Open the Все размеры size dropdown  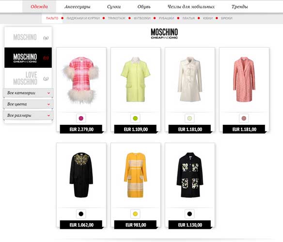click(28, 115)
